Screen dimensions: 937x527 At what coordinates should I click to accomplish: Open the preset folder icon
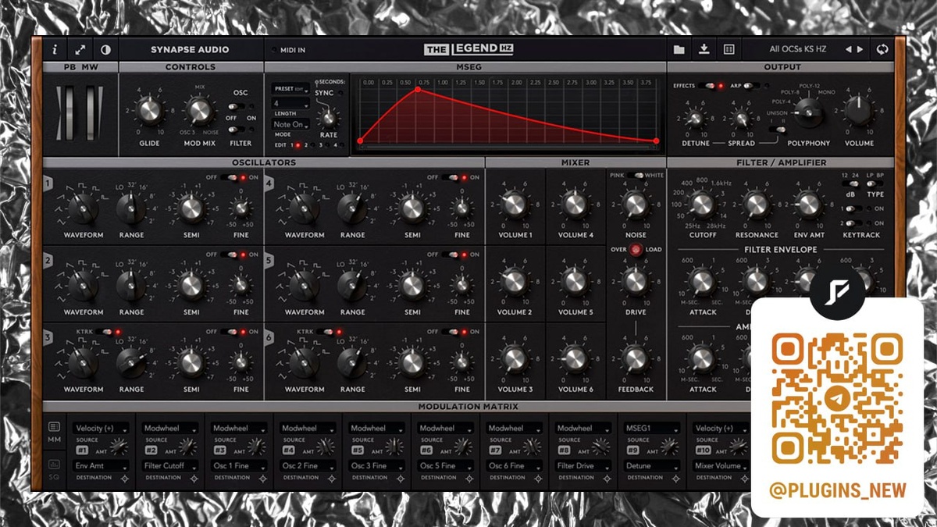pos(679,49)
